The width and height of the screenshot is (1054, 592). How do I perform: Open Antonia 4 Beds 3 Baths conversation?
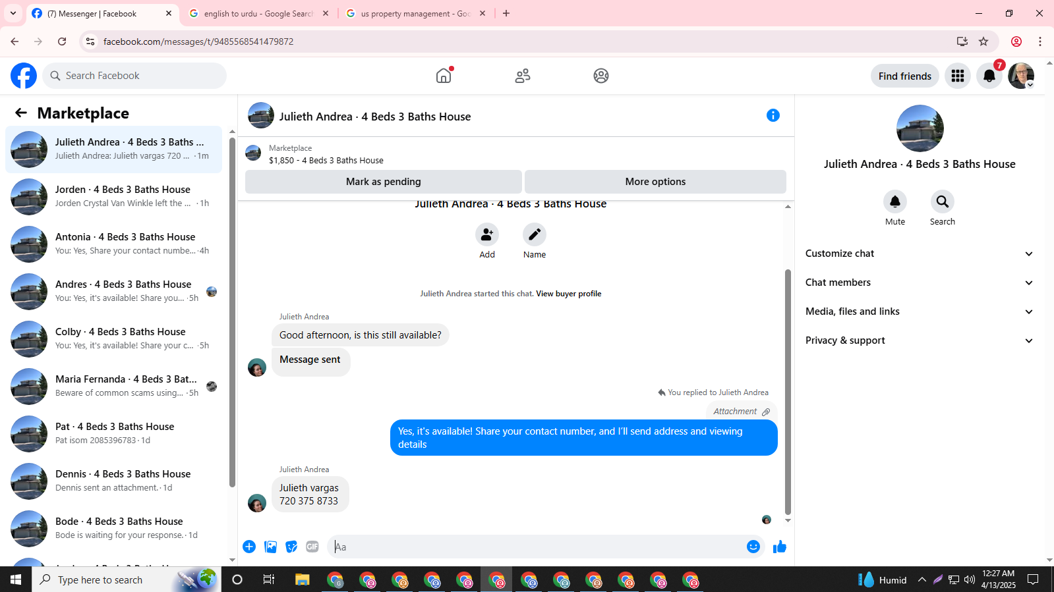(113, 244)
